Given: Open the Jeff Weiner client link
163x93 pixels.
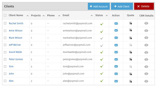Looking at the screenshot, I should click(15, 45).
